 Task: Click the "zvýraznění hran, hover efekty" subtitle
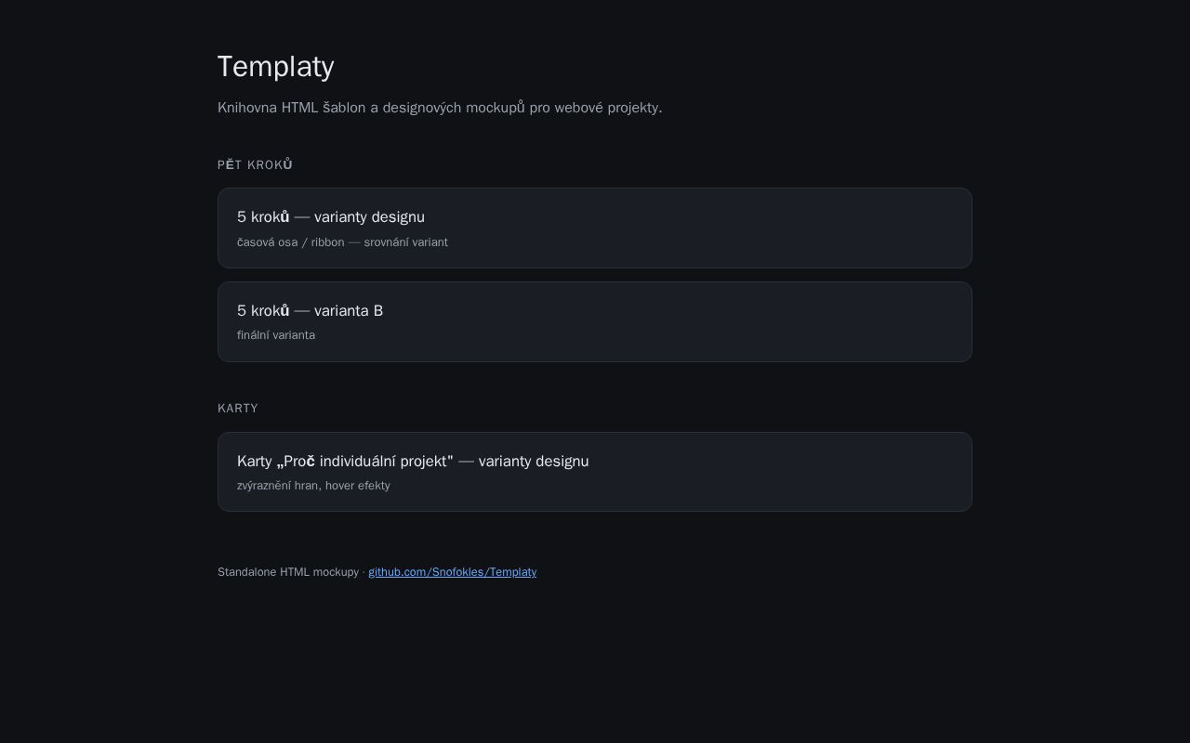coord(313,486)
